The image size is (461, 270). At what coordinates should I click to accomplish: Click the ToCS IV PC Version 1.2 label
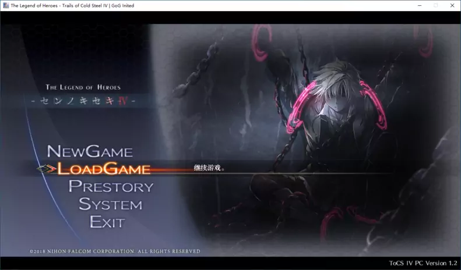pyautogui.click(x=423, y=263)
